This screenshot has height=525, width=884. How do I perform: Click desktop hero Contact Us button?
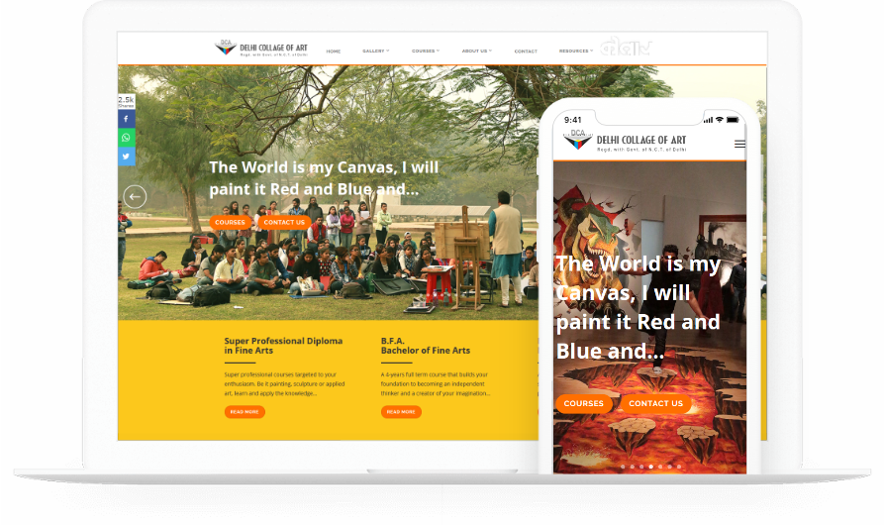284,222
